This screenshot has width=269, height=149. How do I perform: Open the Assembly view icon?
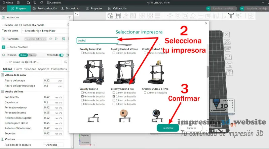pos(251,16)
